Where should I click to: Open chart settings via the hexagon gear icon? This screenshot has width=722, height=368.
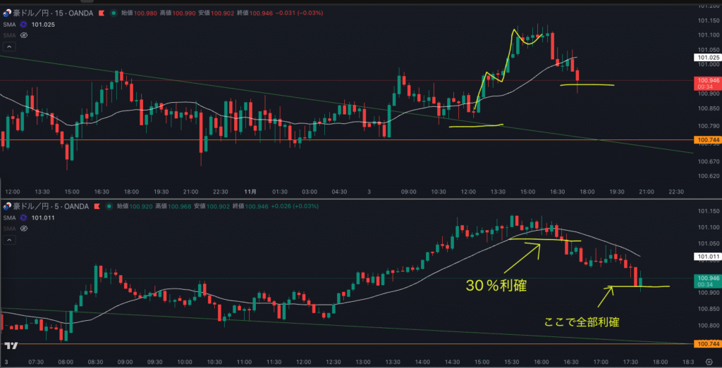click(709, 362)
